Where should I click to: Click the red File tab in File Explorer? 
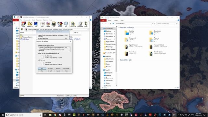click(x=103, y=20)
